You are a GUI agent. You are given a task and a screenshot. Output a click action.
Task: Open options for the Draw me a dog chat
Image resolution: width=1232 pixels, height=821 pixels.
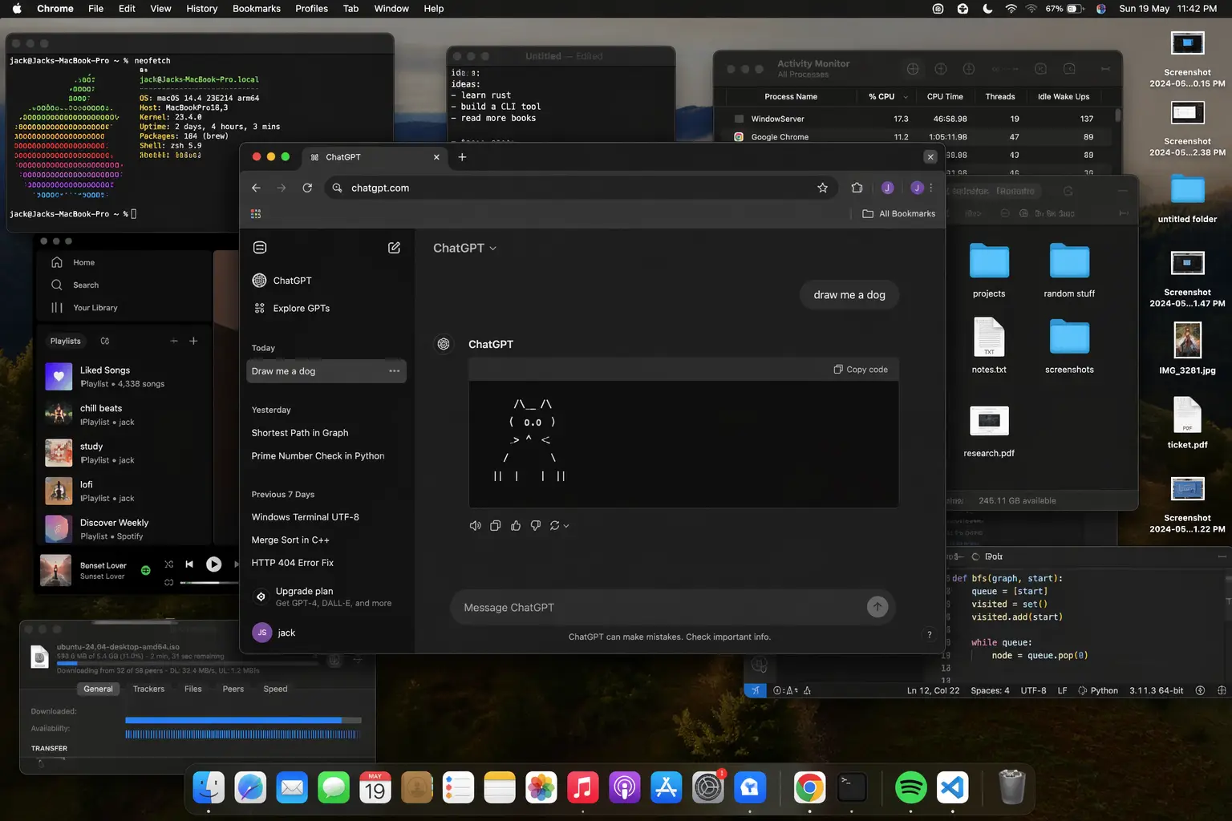pyautogui.click(x=394, y=371)
